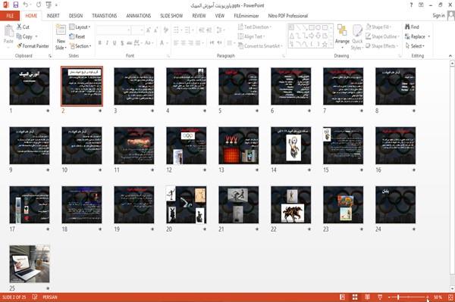Click the Undo arrow icon
This screenshot has height=302, width=455.
coord(26,5)
